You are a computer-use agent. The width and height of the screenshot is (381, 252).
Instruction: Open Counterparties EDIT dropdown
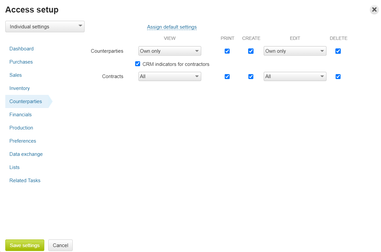295,51
